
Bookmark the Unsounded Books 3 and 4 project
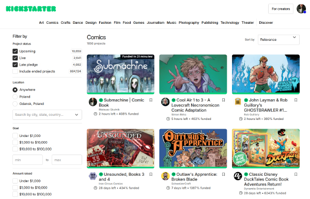click(151, 174)
